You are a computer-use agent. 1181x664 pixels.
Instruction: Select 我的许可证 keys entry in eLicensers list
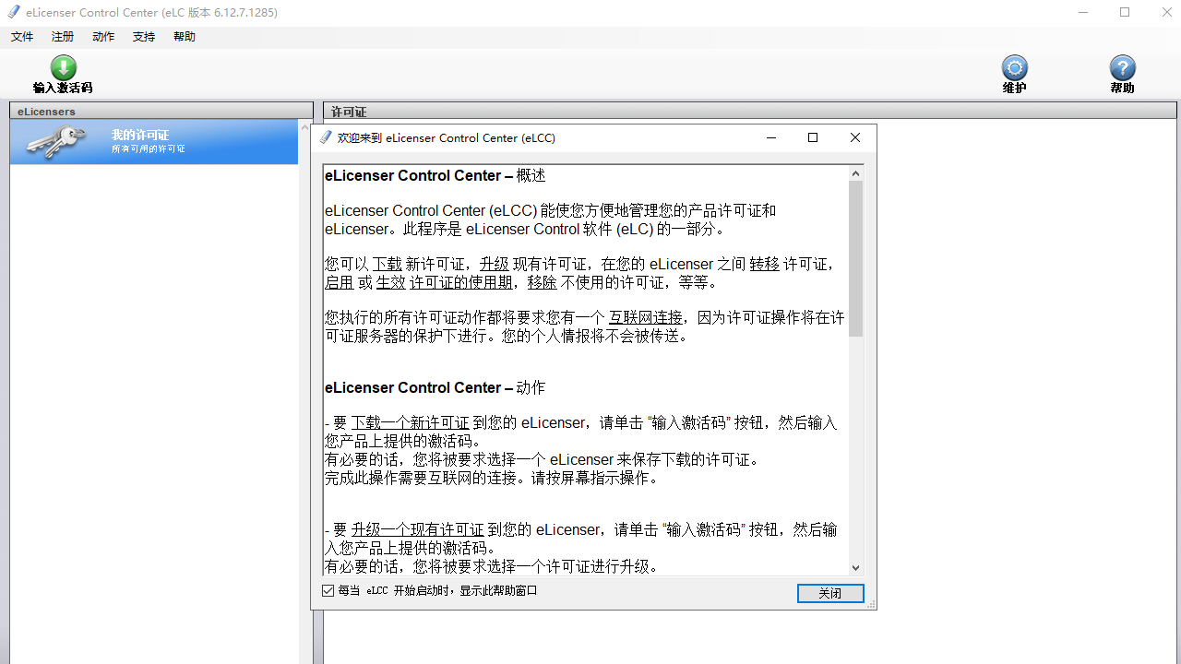(153, 142)
